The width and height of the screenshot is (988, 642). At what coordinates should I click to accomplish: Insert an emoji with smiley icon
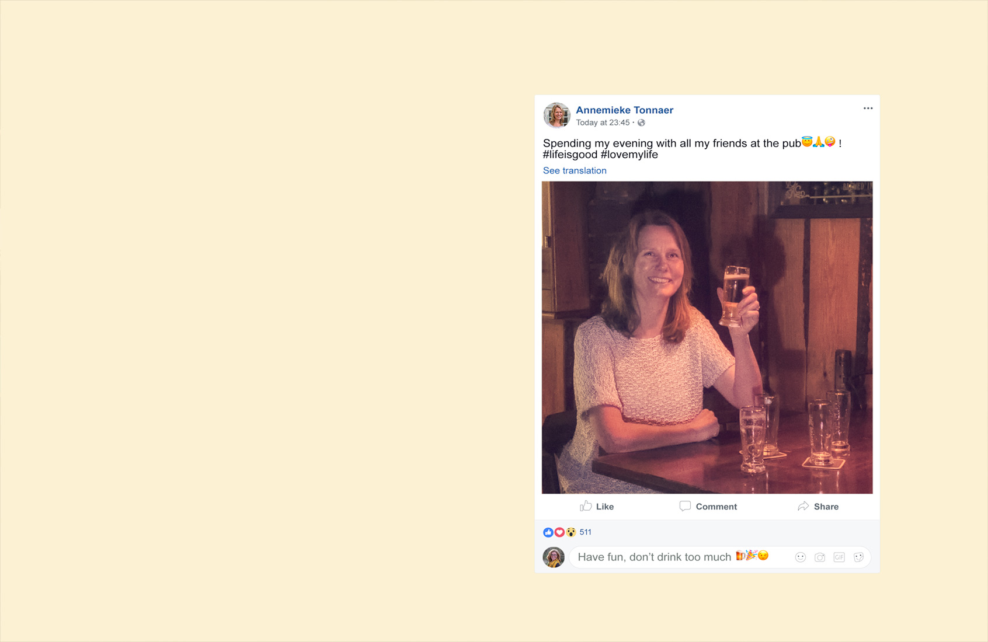click(x=801, y=557)
